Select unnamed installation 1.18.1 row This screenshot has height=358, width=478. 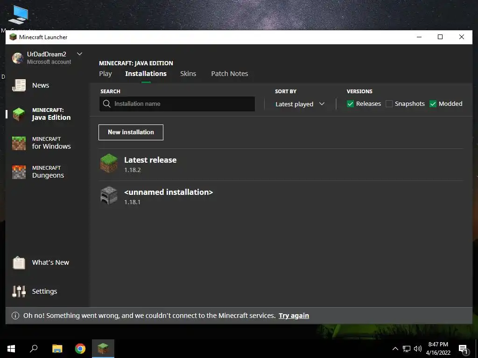point(281,196)
